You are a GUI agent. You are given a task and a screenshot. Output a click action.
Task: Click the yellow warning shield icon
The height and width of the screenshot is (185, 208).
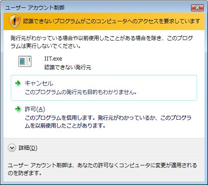click(14, 21)
